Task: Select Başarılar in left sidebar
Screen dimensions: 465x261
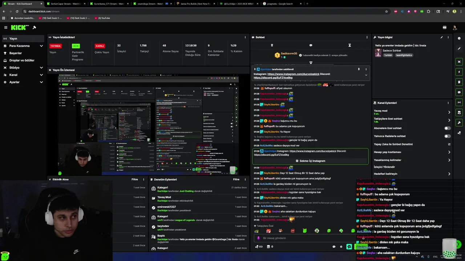Action: coord(23,53)
